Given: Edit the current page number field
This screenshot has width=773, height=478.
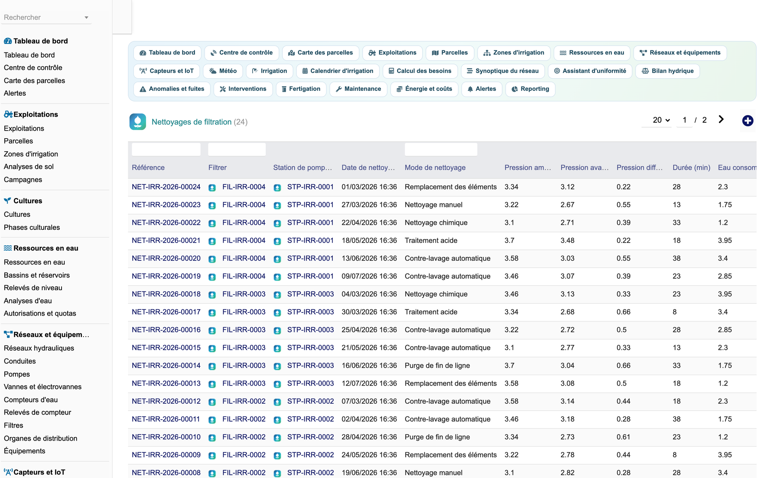Looking at the screenshot, I should click(684, 120).
